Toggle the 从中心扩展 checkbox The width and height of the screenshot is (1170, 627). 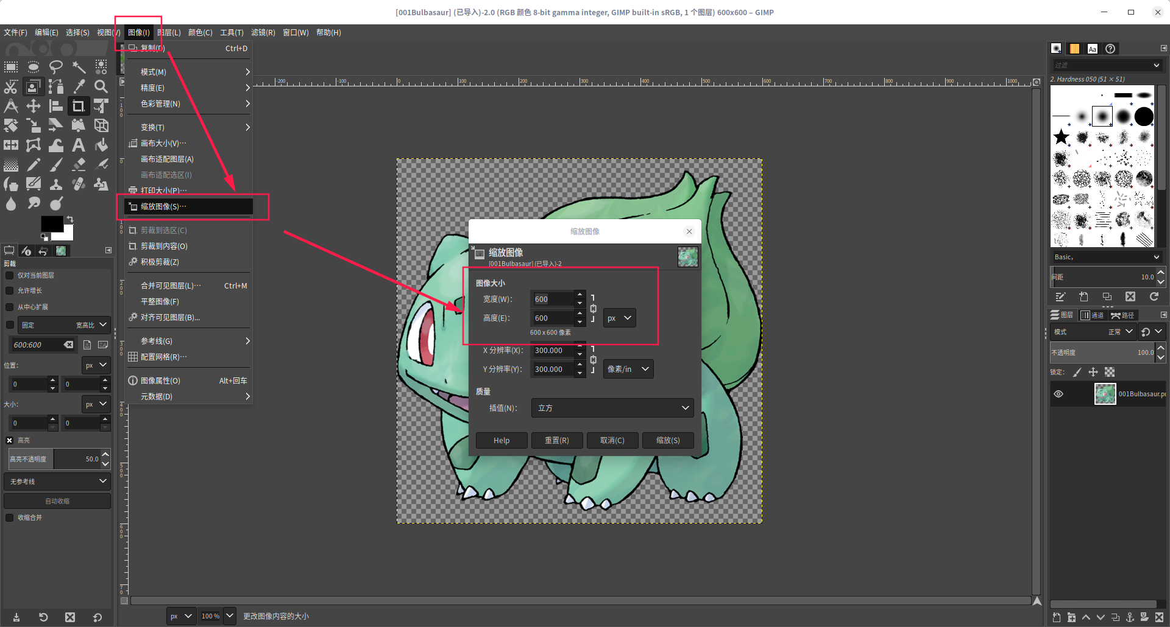(x=9, y=307)
